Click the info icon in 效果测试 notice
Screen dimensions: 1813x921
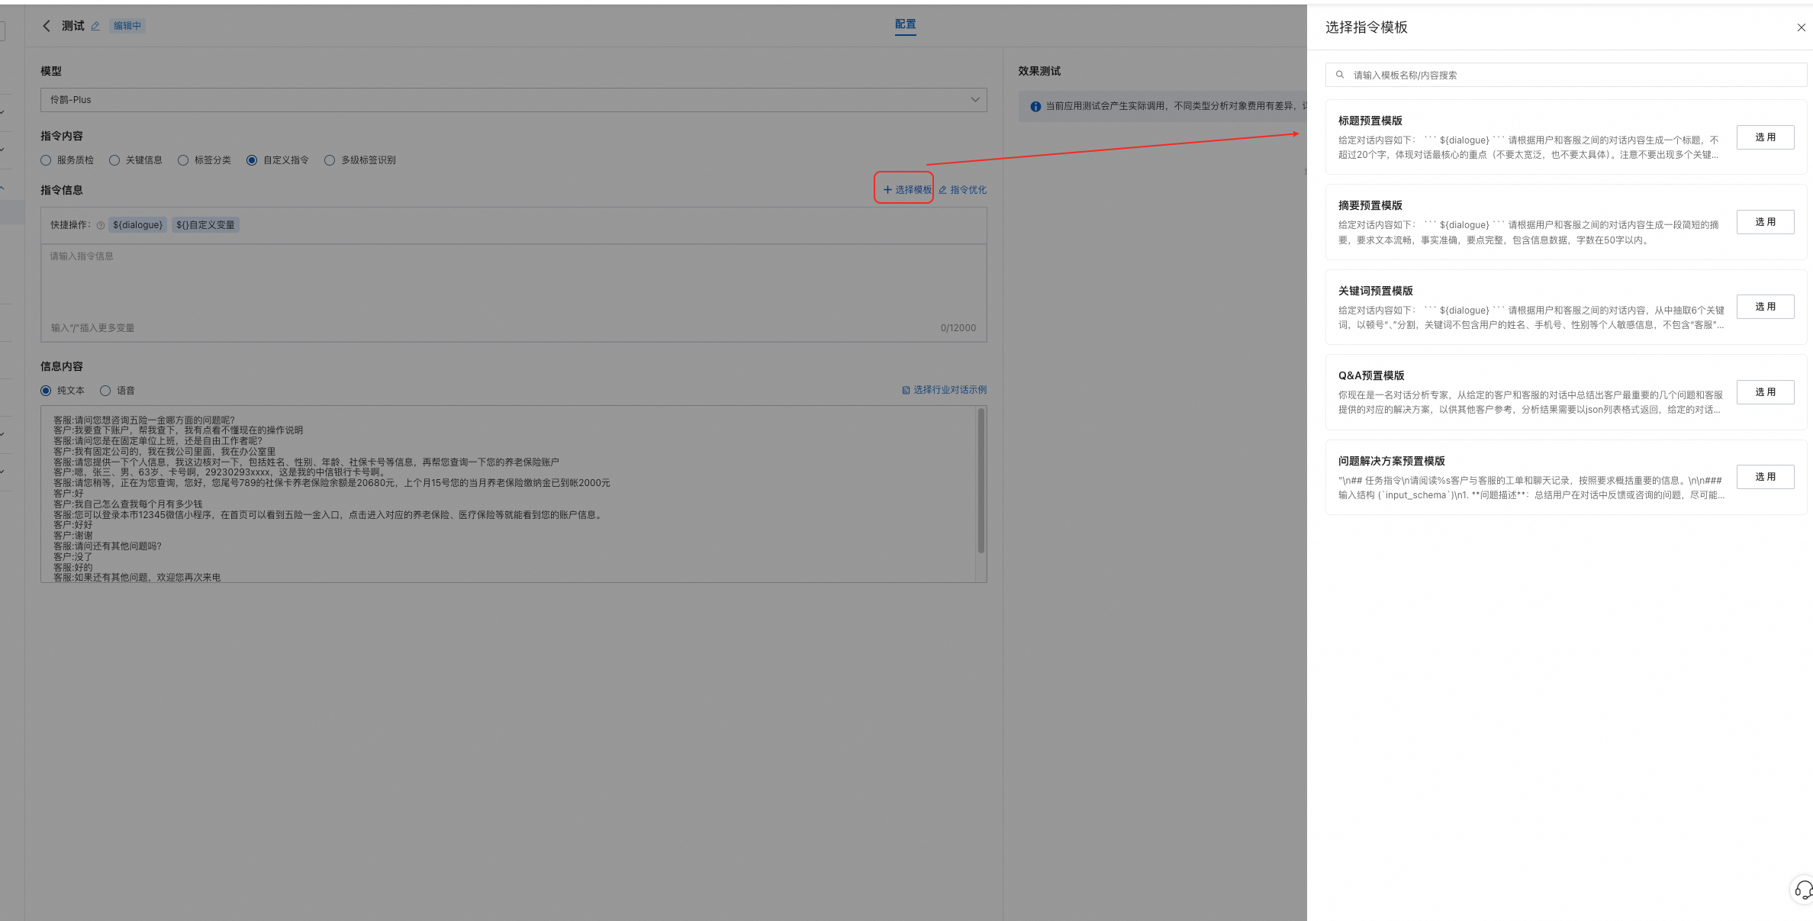[x=1035, y=107]
